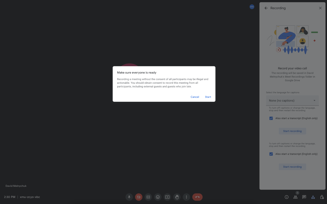Open the emoji reactions picker

pos(158,197)
